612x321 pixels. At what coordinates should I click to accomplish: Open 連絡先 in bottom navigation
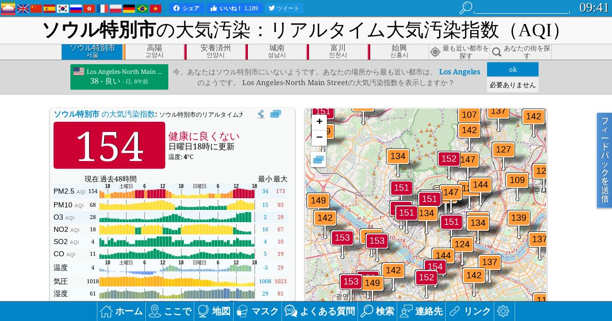coord(421,311)
